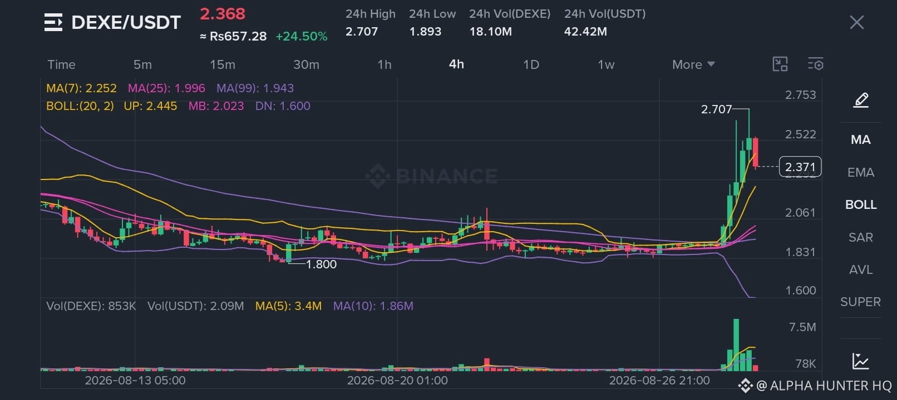Click the 1.831 price axis label

point(800,252)
